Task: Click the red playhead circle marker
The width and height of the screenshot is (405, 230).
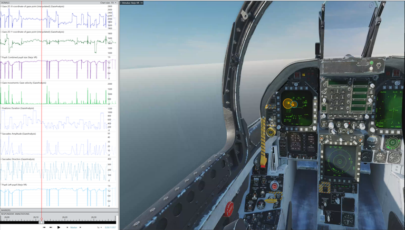Action: pos(42,218)
